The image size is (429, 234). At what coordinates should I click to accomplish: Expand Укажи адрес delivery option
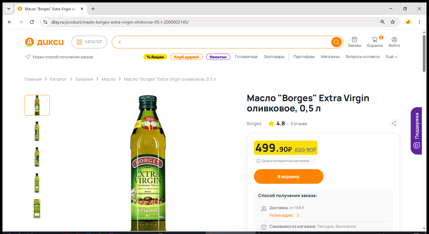(x=284, y=215)
